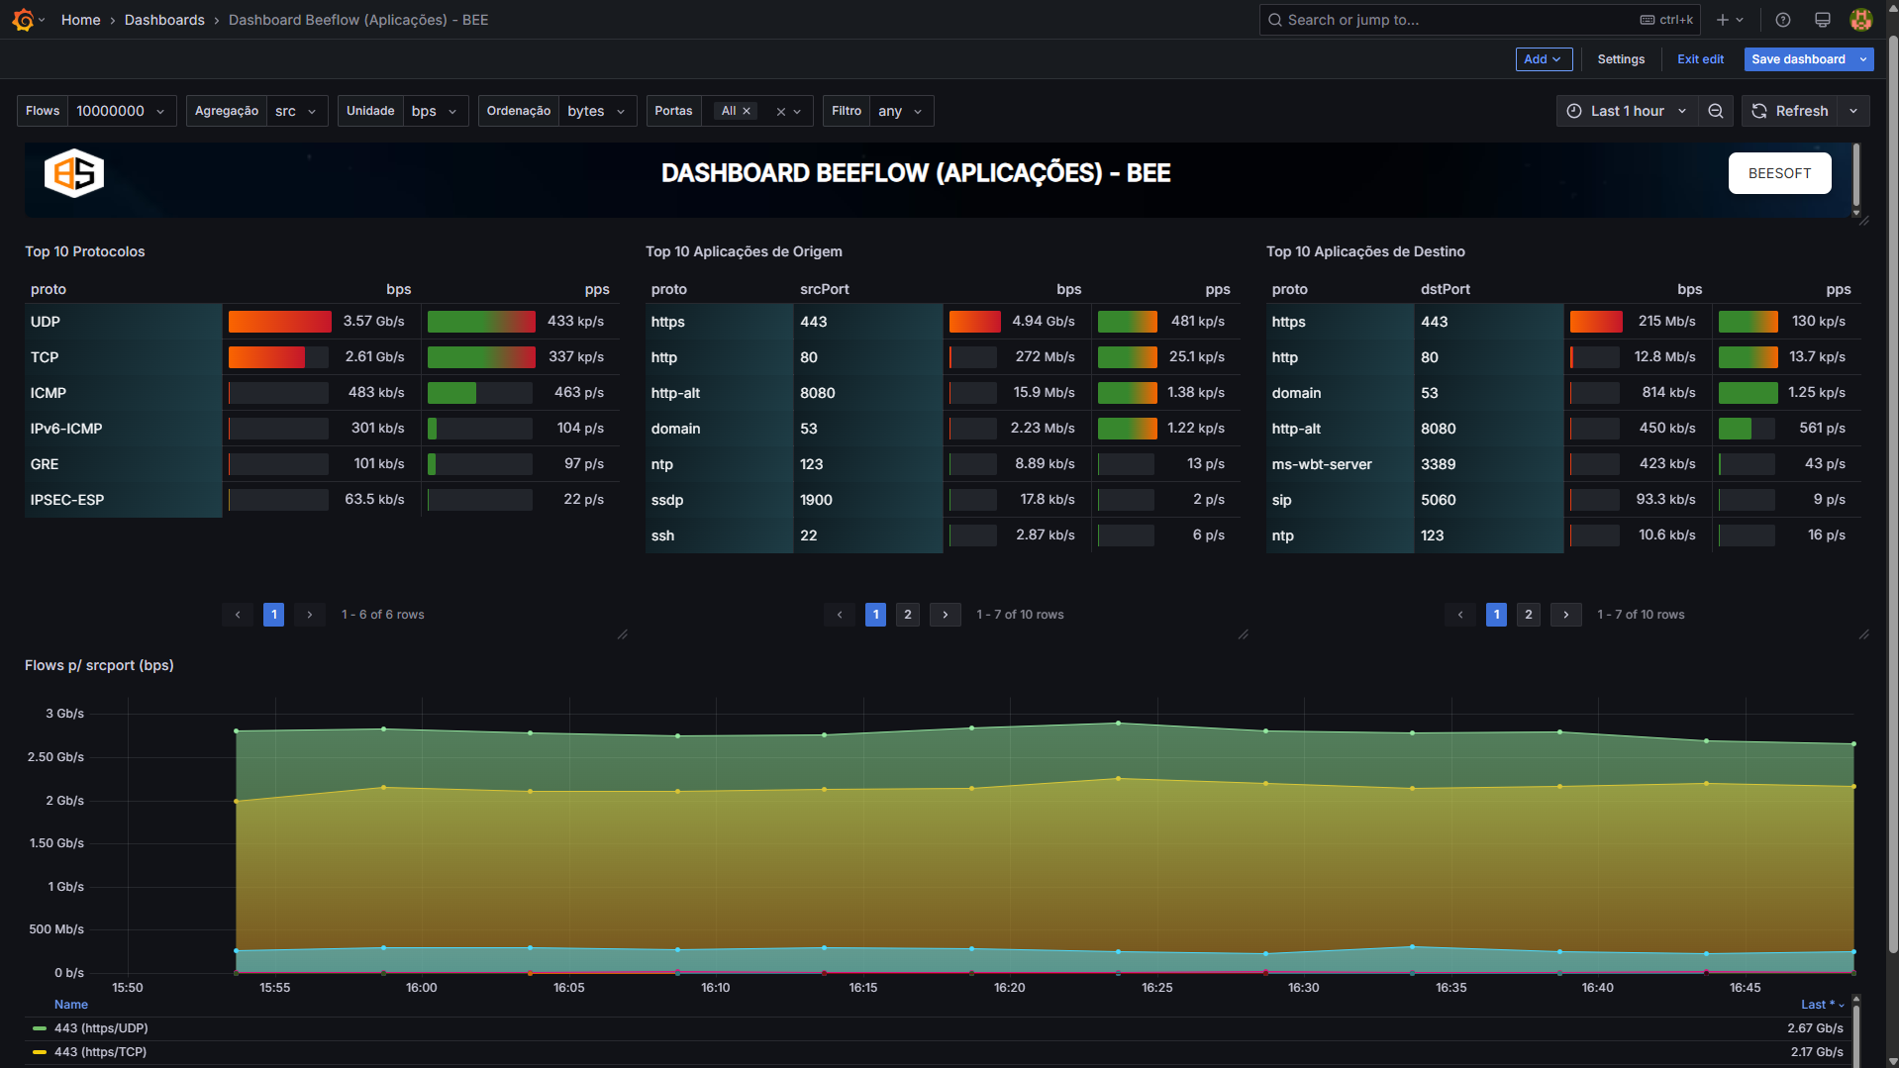The image size is (1899, 1068).
Task: Click the Save dashboard button
Action: click(x=1797, y=59)
